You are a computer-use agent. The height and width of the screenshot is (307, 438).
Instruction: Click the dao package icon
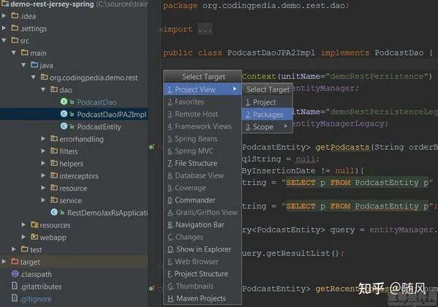(54, 89)
